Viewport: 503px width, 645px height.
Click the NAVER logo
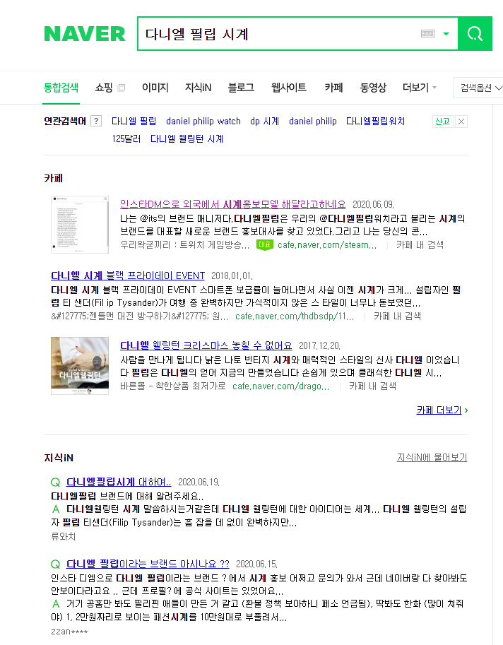pos(85,34)
